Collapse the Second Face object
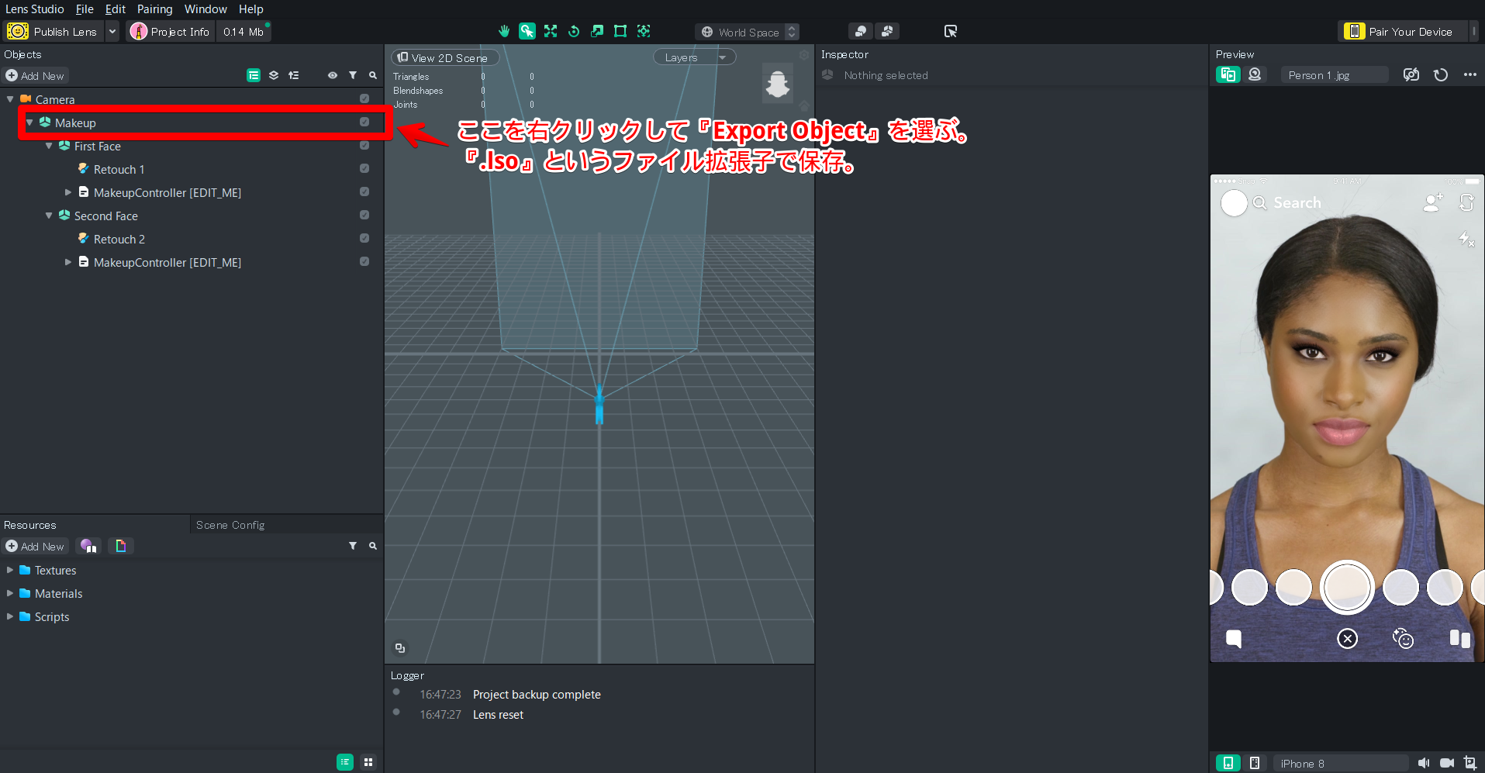This screenshot has height=773, width=1485. (x=49, y=216)
